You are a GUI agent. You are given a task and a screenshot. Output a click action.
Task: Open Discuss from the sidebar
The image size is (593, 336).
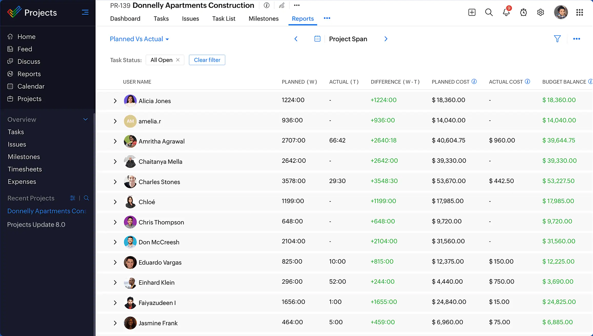point(28,61)
